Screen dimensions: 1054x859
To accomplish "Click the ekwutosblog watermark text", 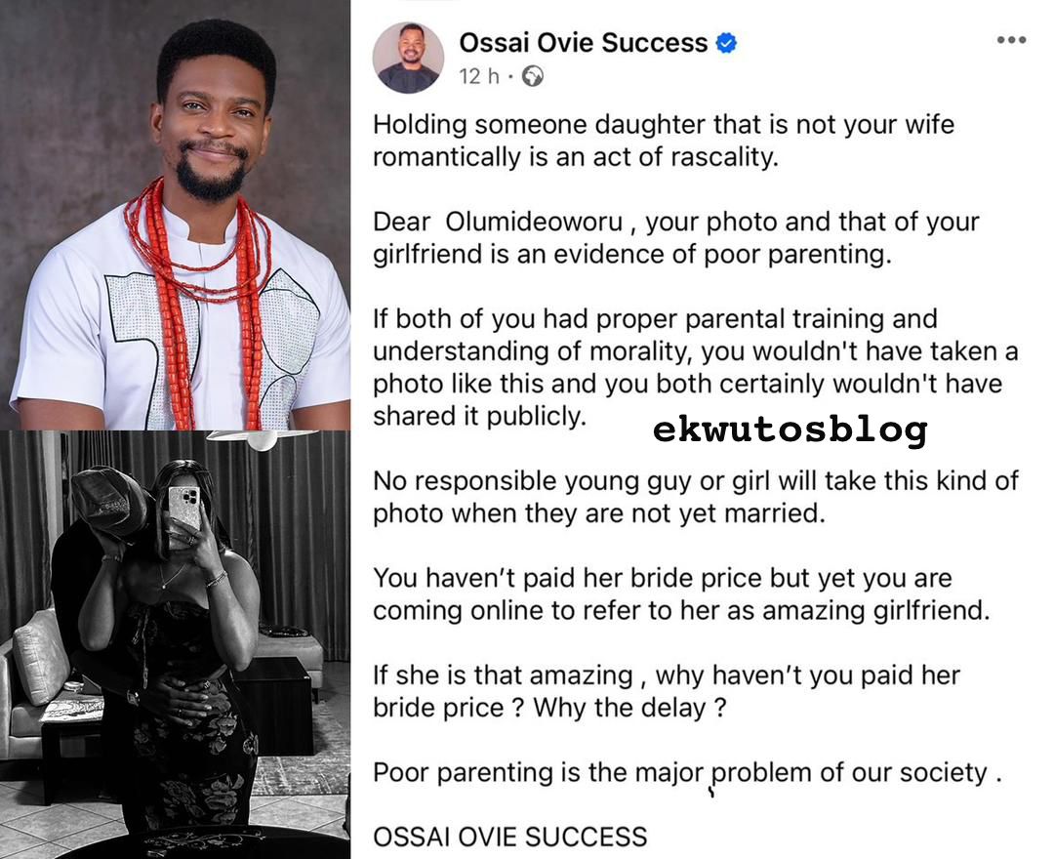I will (x=790, y=429).
